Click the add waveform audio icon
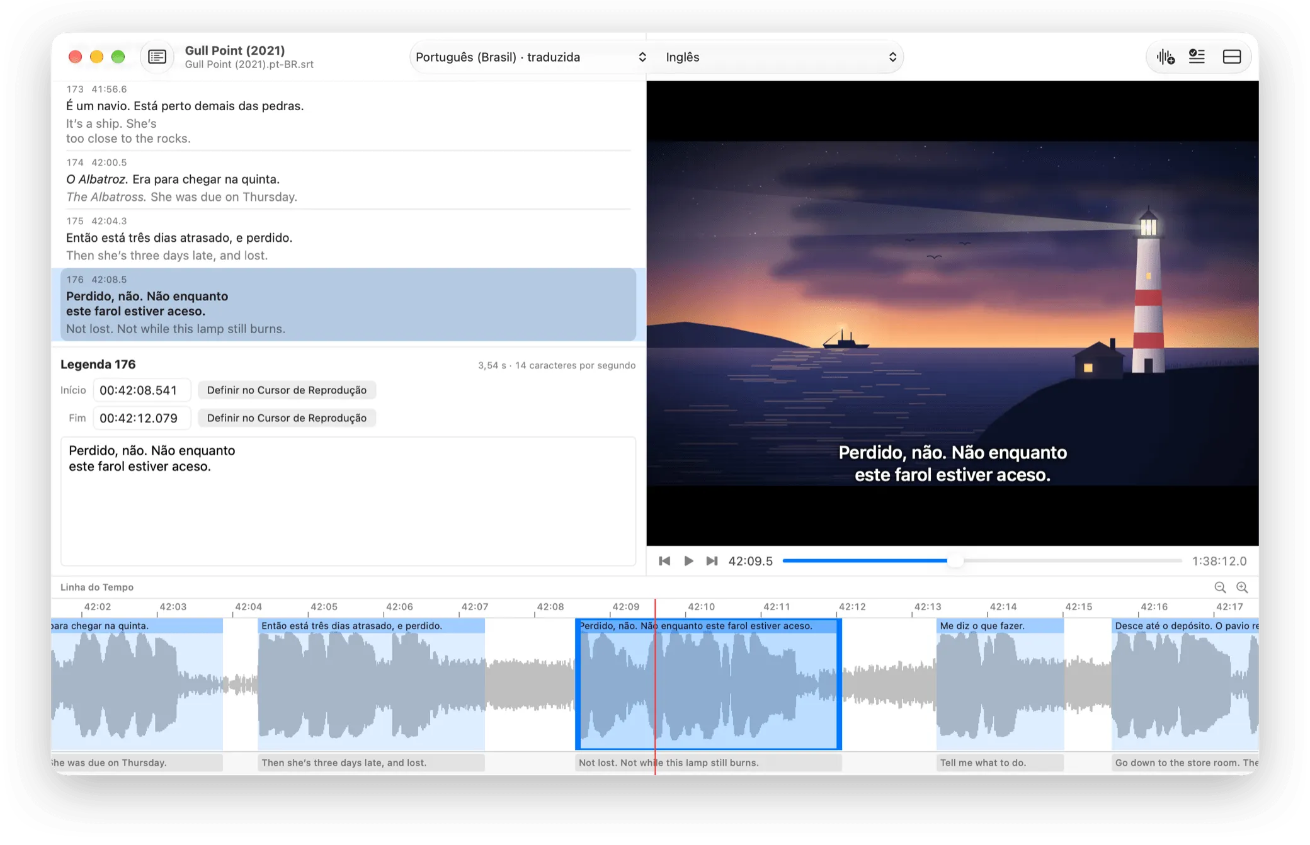Viewport: 1310px width, 845px height. (1165, 57)
